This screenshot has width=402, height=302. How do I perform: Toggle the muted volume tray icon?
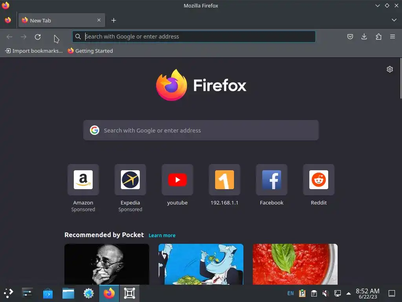[325, 293]
